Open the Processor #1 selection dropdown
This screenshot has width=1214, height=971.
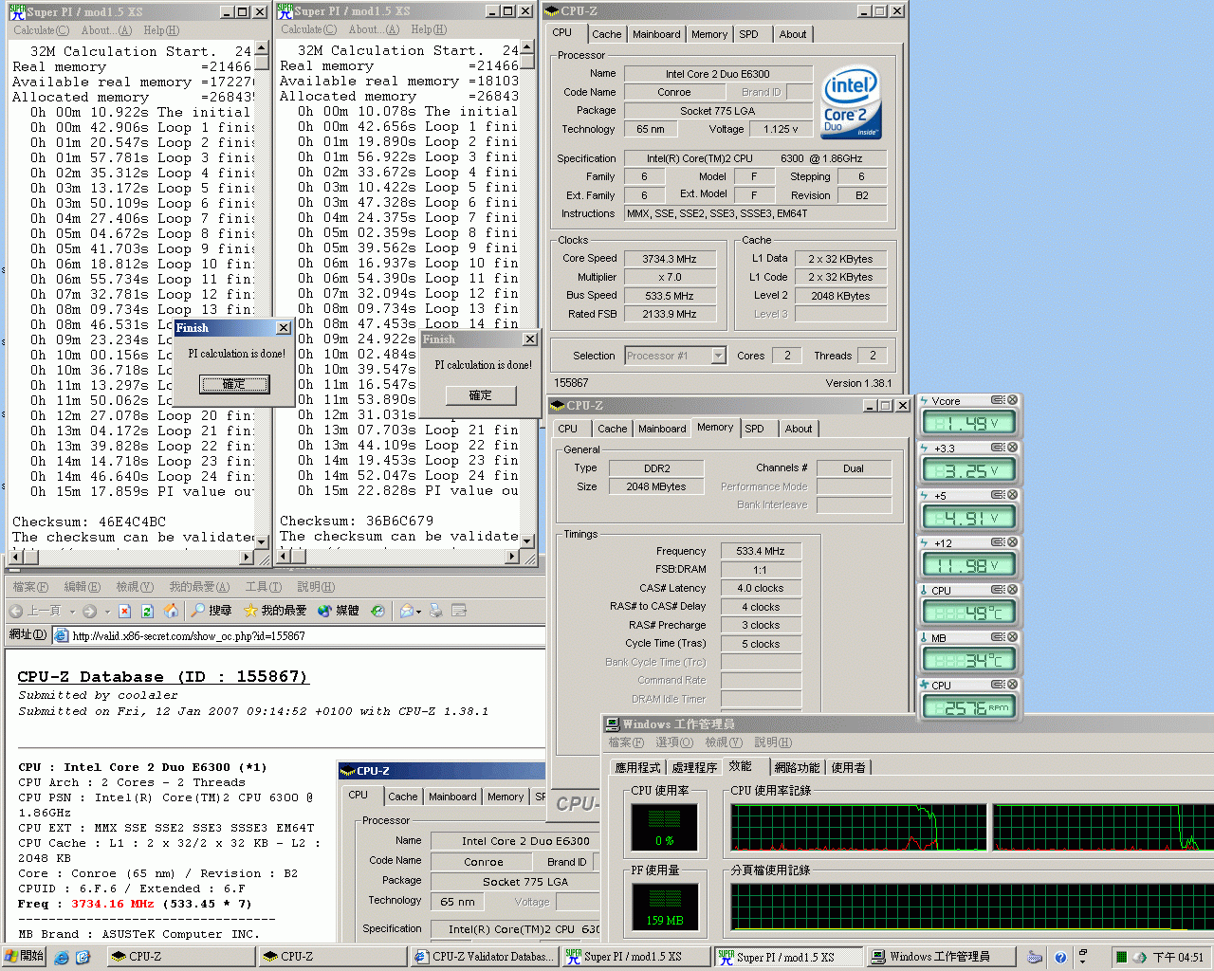click(x=718, y=356)
